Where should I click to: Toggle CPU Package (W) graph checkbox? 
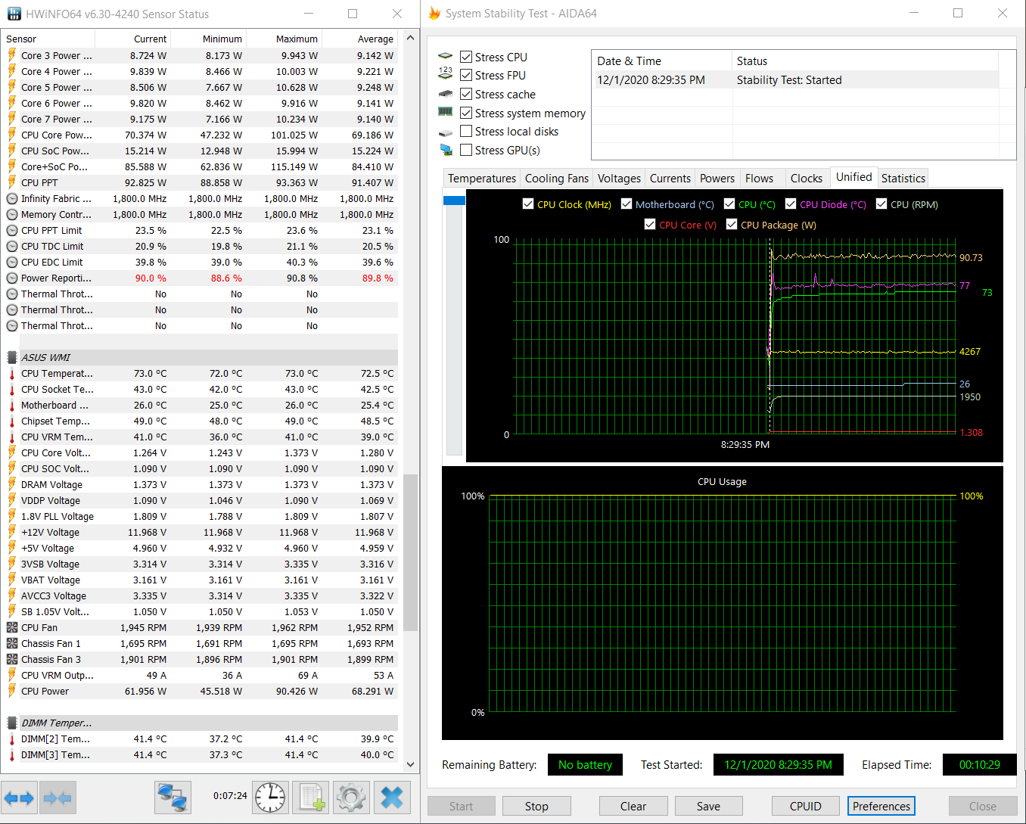[732, 225]
